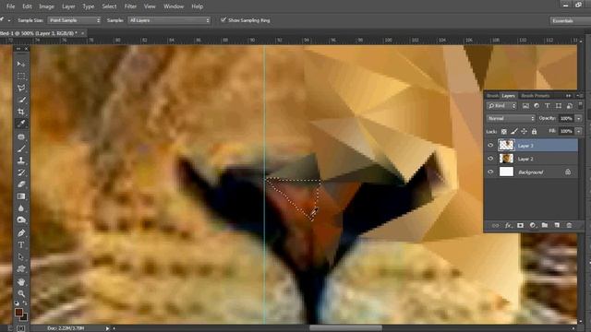Viewport: 591px width, 332px height.
Task: Lock transparent pixels of the layer
Action: point(504,131)
